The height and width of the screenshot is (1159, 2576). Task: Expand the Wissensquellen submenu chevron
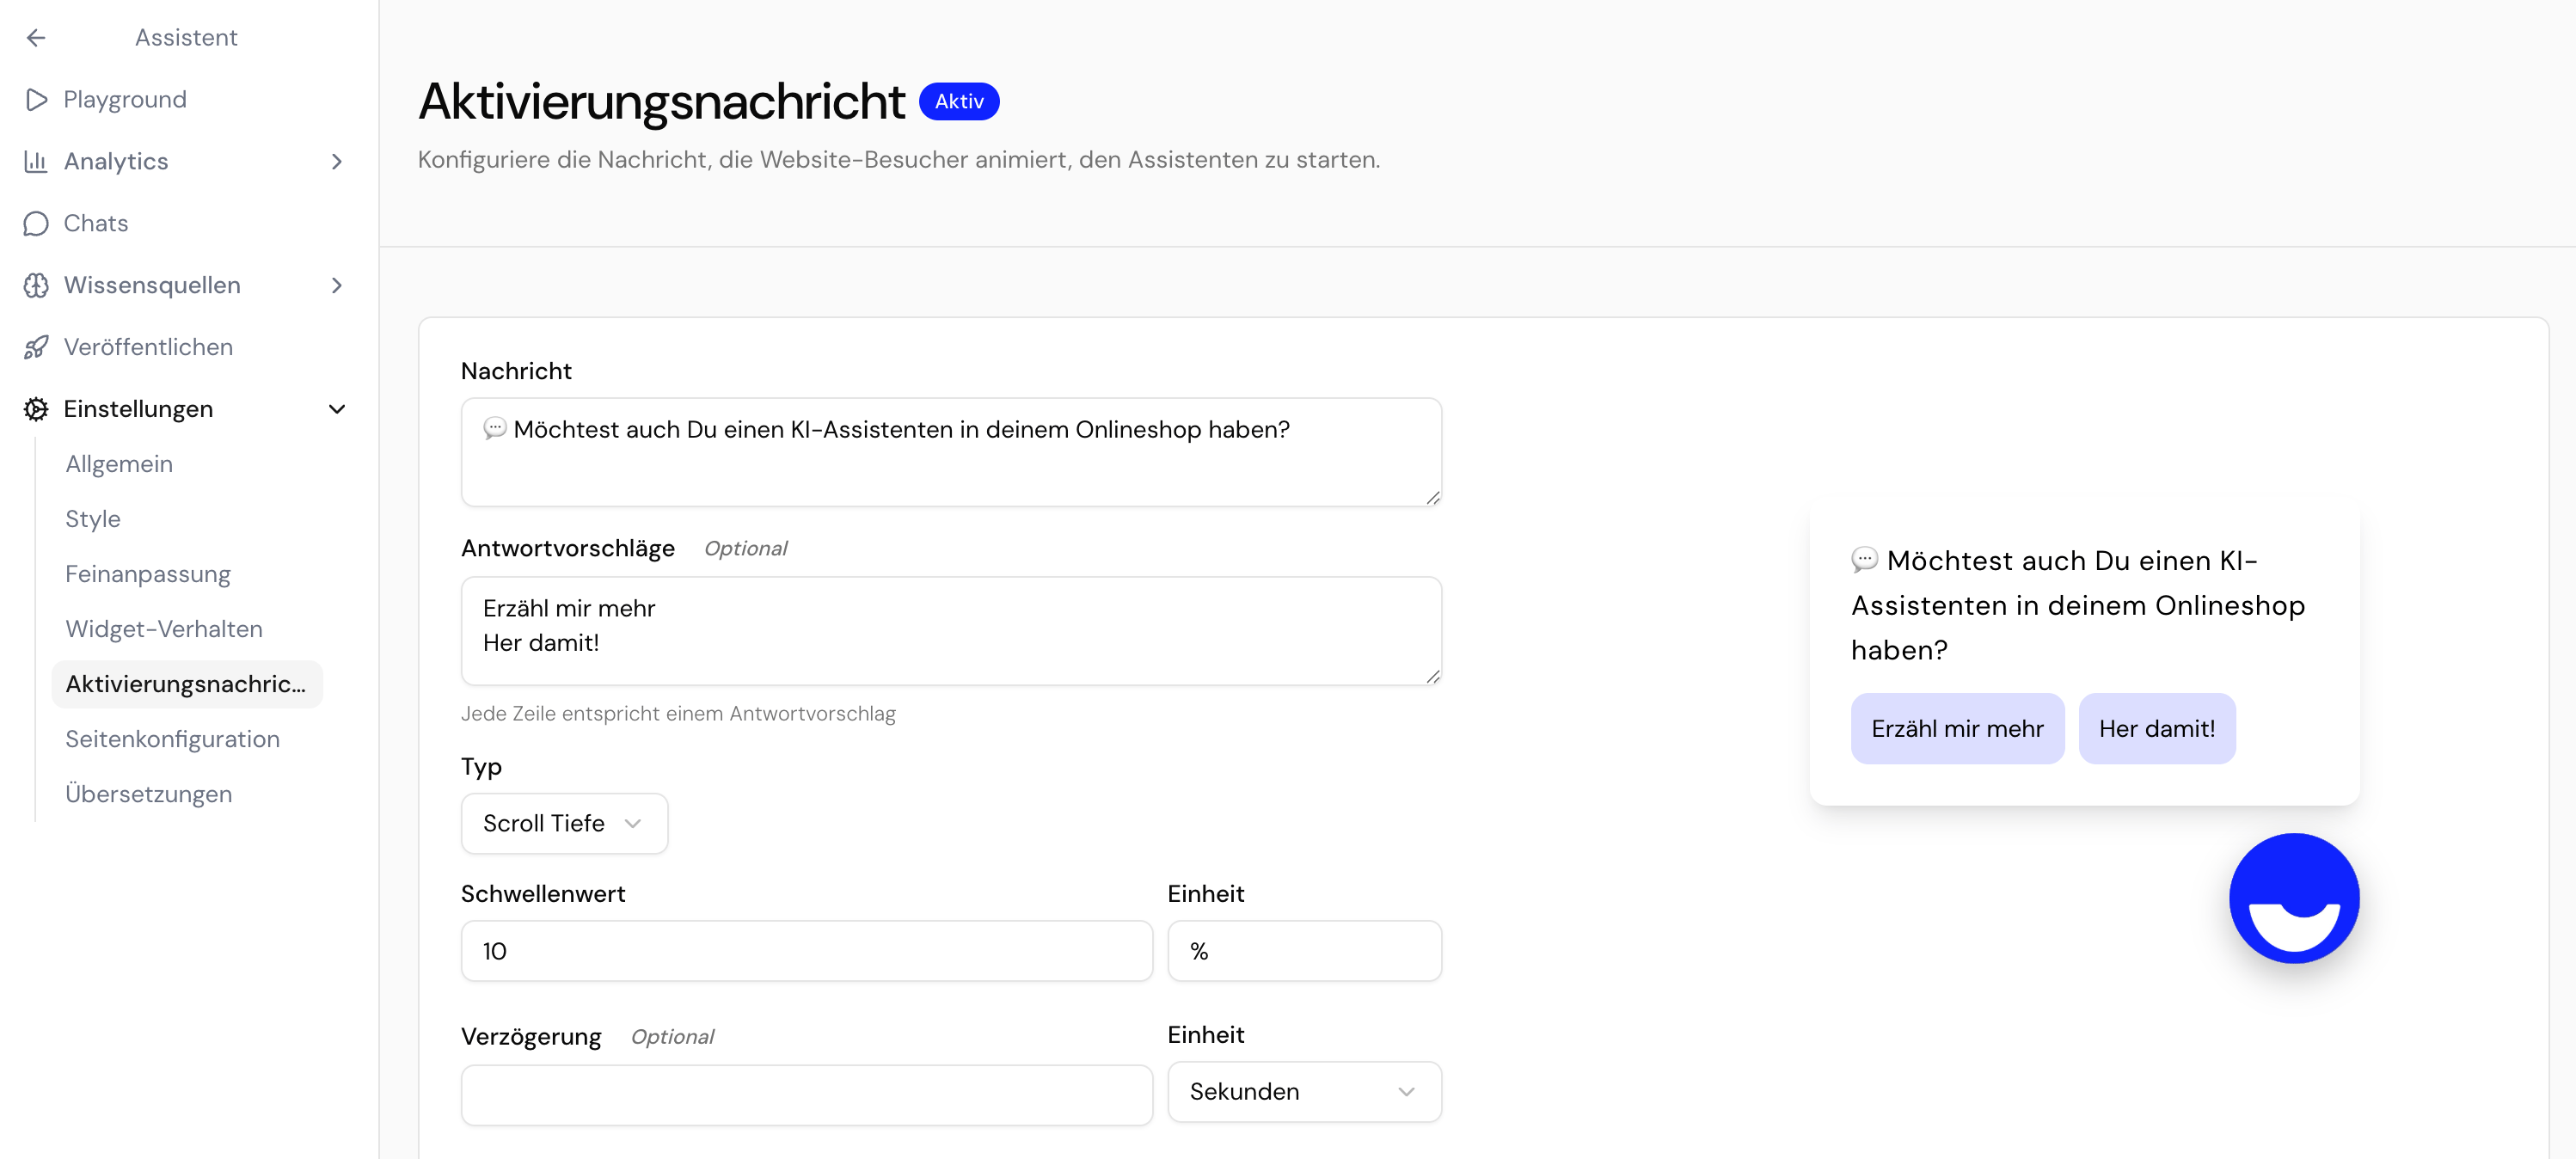(x=337, y=285)
